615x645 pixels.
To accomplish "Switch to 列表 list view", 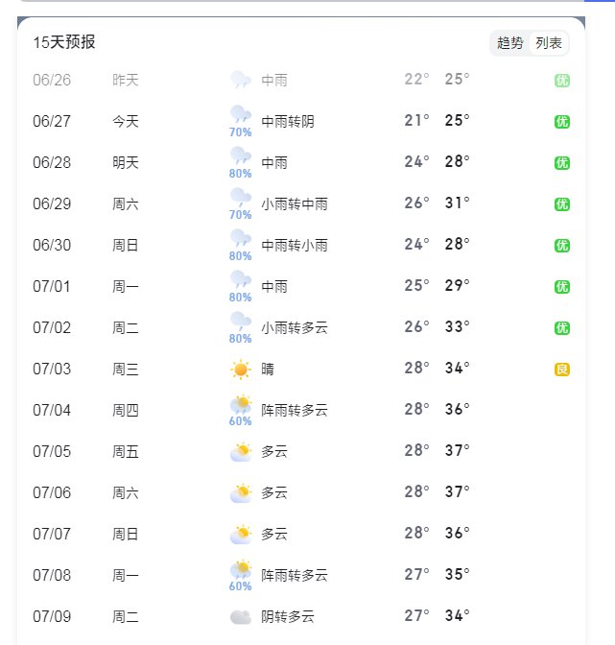I will click(x=549, y=43).
